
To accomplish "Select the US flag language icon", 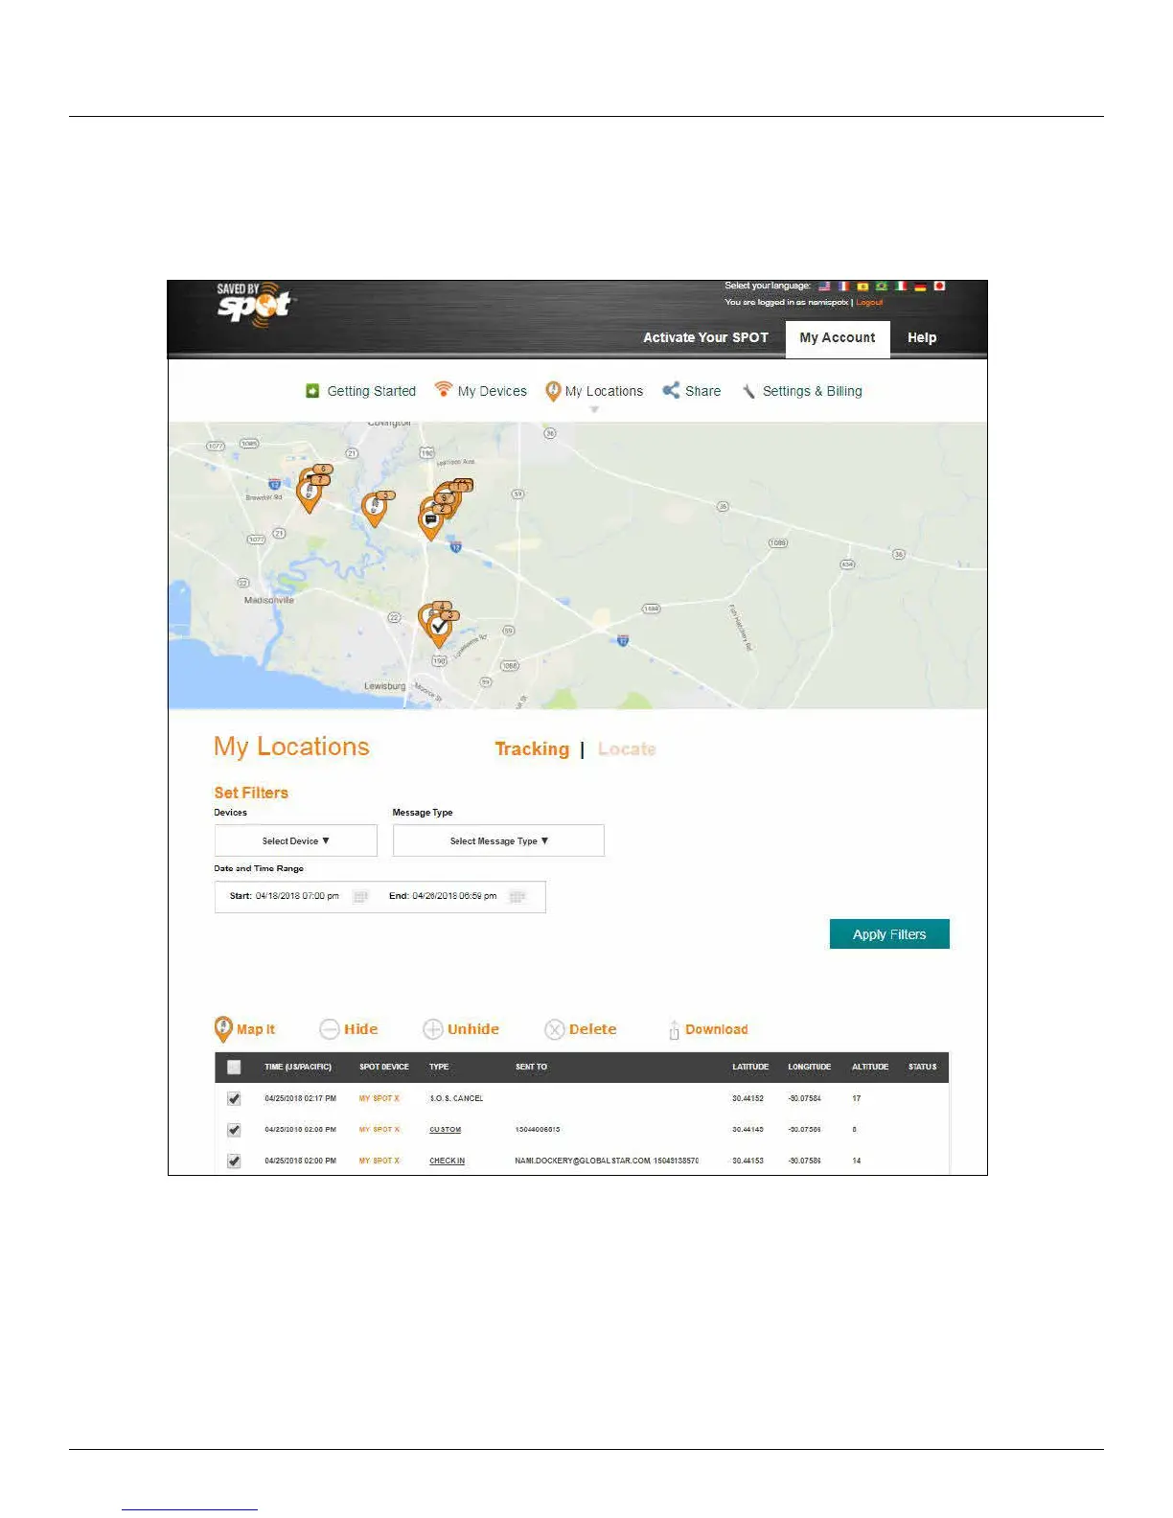I will point(824,286).
